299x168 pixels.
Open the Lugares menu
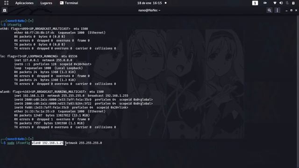pos(46,3)
